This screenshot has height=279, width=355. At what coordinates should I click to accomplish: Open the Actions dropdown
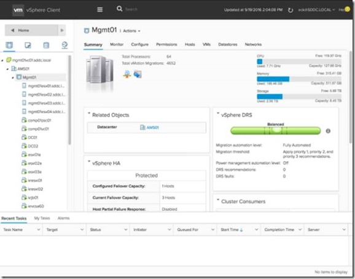click(x=131, y=31)
